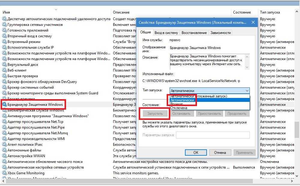Click gear icon beside Агент политики IPsec
The height and width of the screenshot is (186, 300).
click(x=4, y=145)
